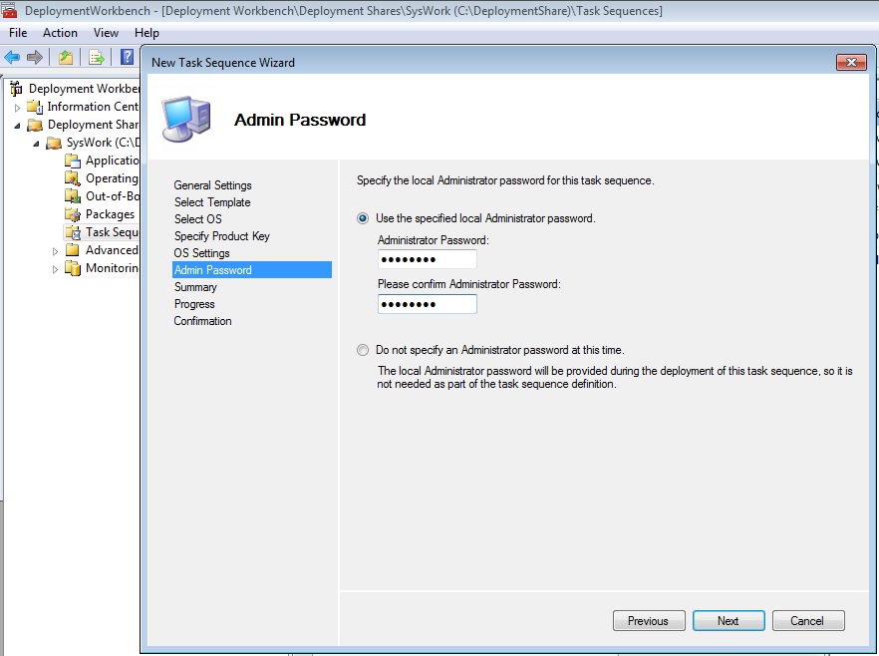
Task: Select the OS Settings wizard step
Action: 201,253
